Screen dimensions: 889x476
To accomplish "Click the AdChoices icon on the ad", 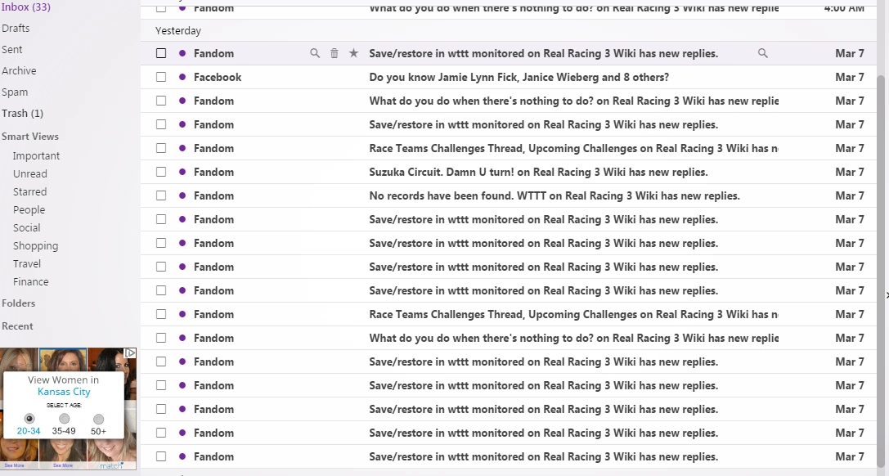I will click(130, 353).
